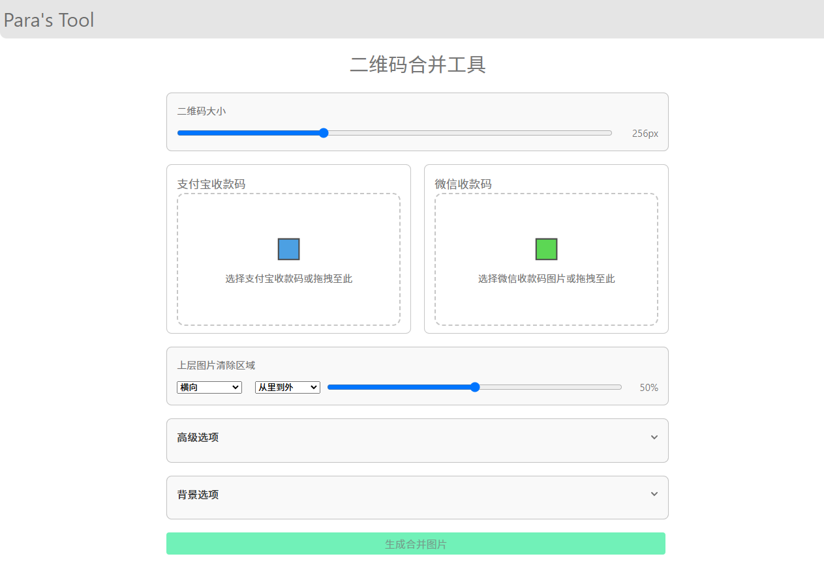
Task: Click the 二维码合并工具 page heading
Action: click(x=418, y=65)
